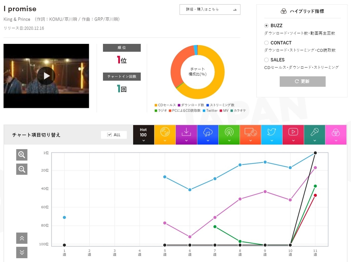Click the チャート項目切り替え heading
Image resolution: width=351 pixels, height=262 pixels.
pos(36,135)
